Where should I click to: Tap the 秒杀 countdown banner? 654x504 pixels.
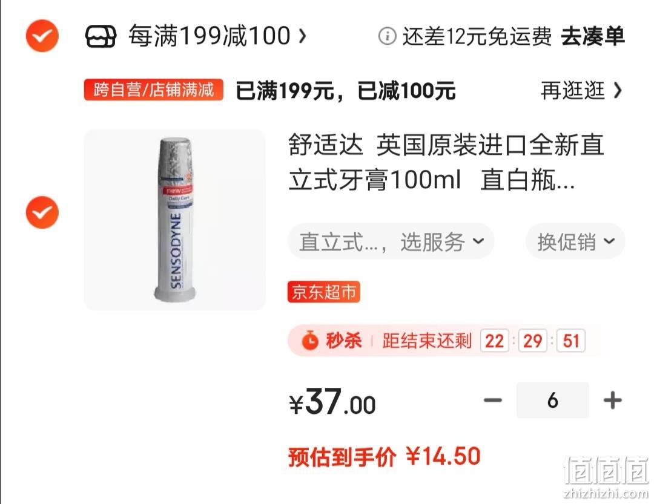coord(455,341)
